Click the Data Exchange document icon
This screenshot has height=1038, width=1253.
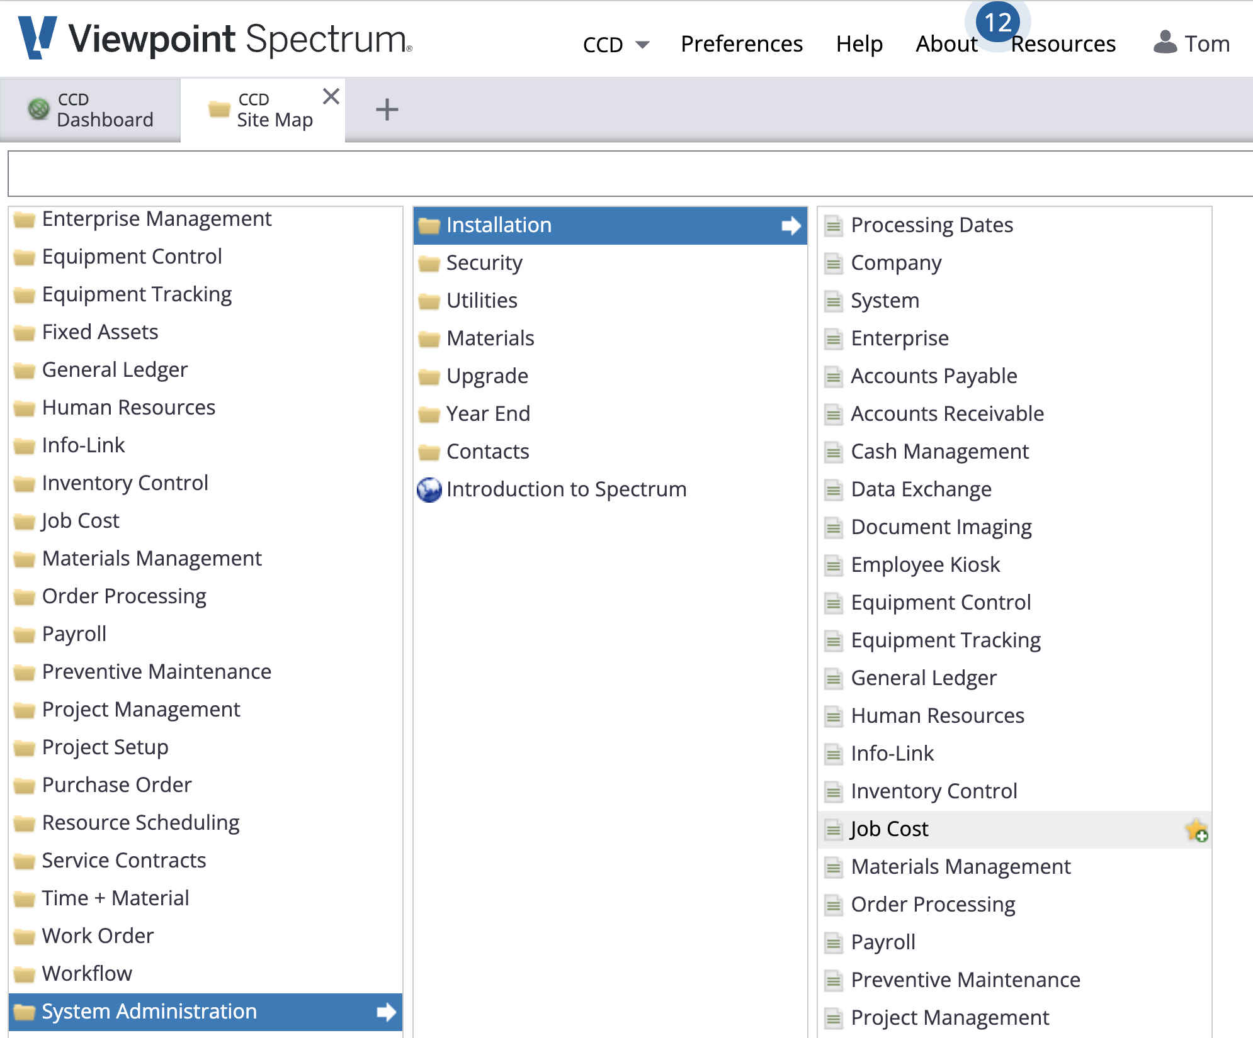click(834, 490)
